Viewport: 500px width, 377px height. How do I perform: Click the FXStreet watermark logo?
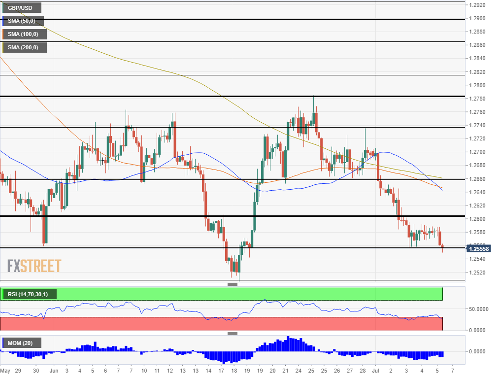(34, 266)
